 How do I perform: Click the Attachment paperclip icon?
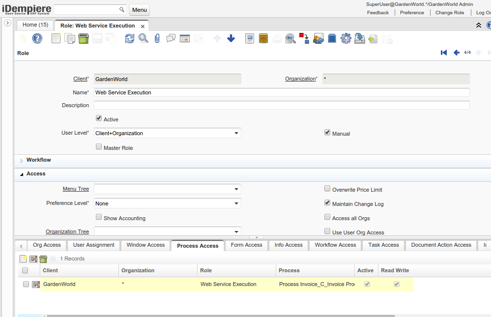coord(157,38)
